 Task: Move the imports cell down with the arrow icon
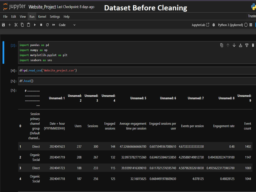234,45
